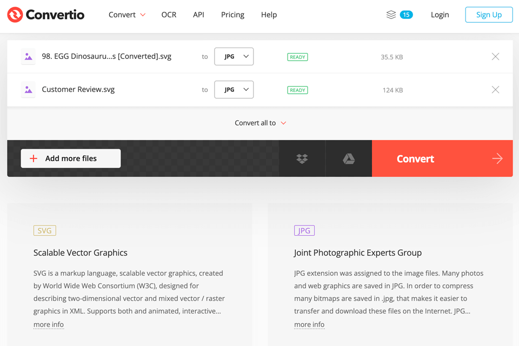
Task: Open the conversion queue layers icon
Action: tap(391, 15)
